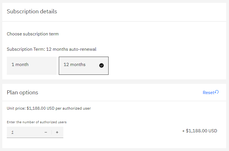Click the Unit price per authorized user text
Screen dimensions: 229x151
pyautogui.click(x=49, y=108)
